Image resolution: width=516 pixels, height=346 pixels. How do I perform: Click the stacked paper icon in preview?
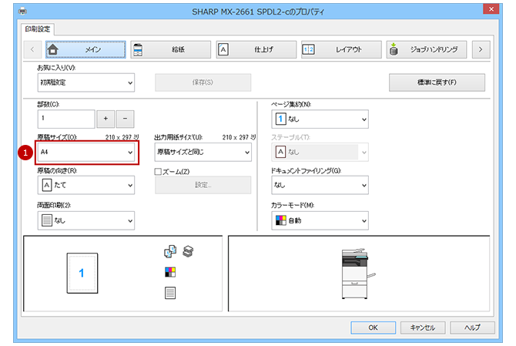[x=188, y=251]
